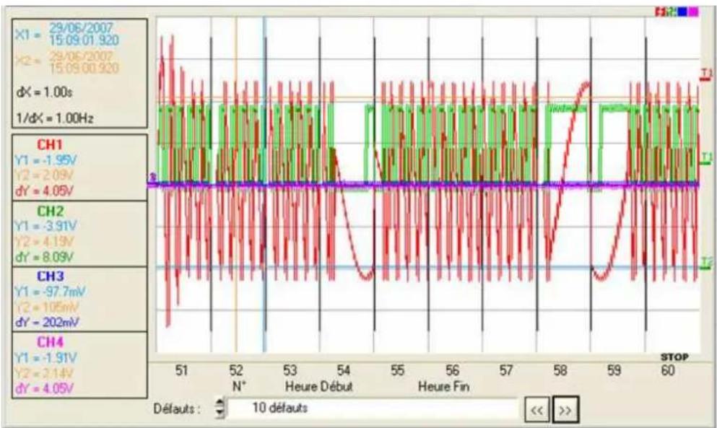This screenshot has height=428, width=717.
Task: Click CH4 'Y2 = 2.14V' value
Action: (44, 373)
